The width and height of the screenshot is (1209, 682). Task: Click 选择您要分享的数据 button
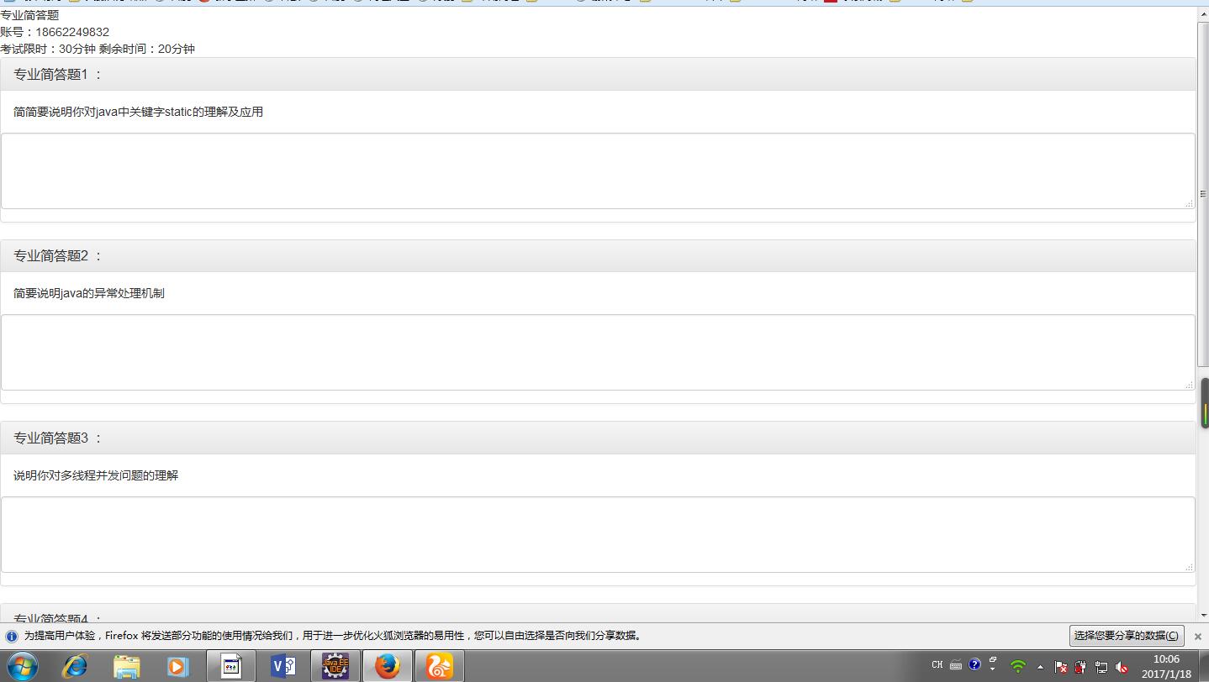[1127, 636]
